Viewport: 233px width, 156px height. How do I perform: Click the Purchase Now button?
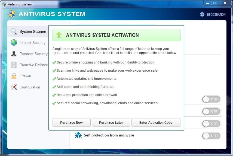point(72,123)
